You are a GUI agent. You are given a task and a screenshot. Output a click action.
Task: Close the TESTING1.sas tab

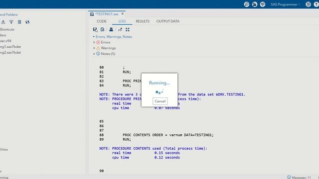[123, 14]
